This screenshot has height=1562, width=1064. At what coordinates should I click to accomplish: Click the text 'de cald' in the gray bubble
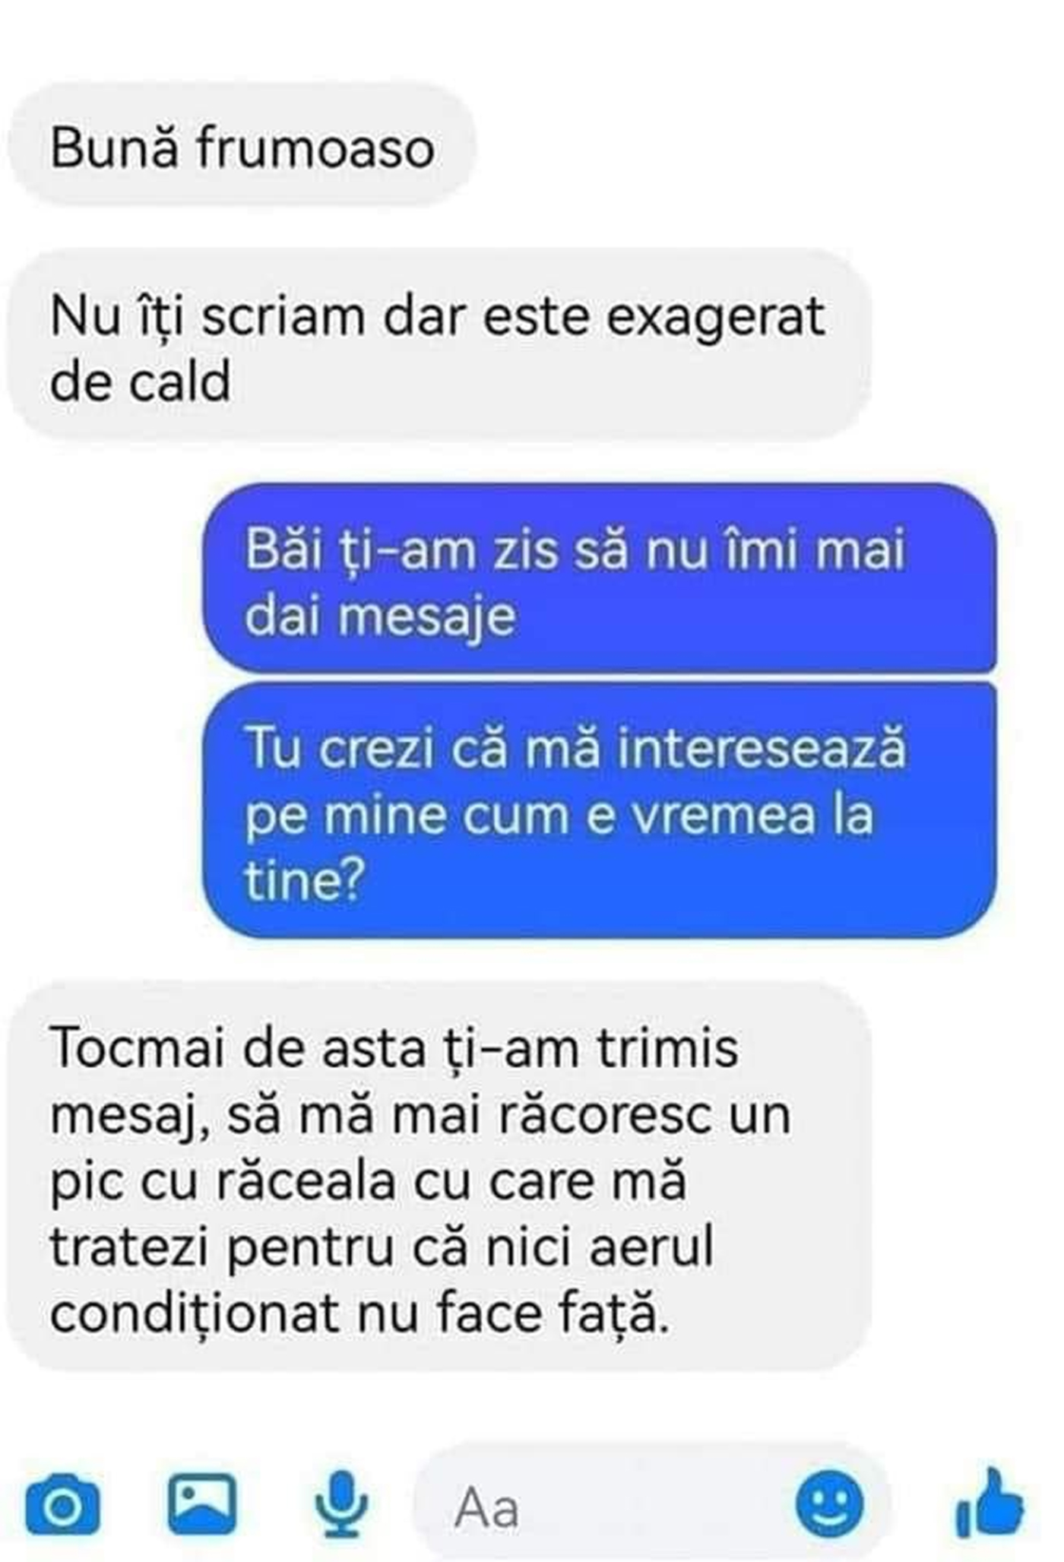tap(141, 382)
